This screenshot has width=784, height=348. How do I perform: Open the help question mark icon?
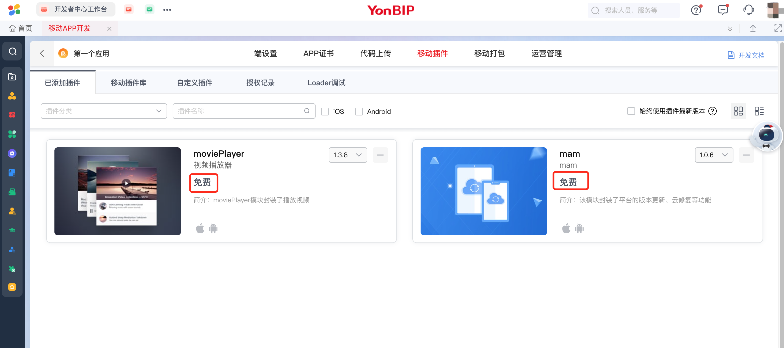pyautogui.click(x=696, y=10)
